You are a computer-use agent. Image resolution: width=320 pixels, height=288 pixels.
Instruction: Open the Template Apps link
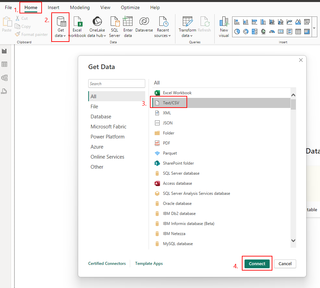tap(149, 264)
